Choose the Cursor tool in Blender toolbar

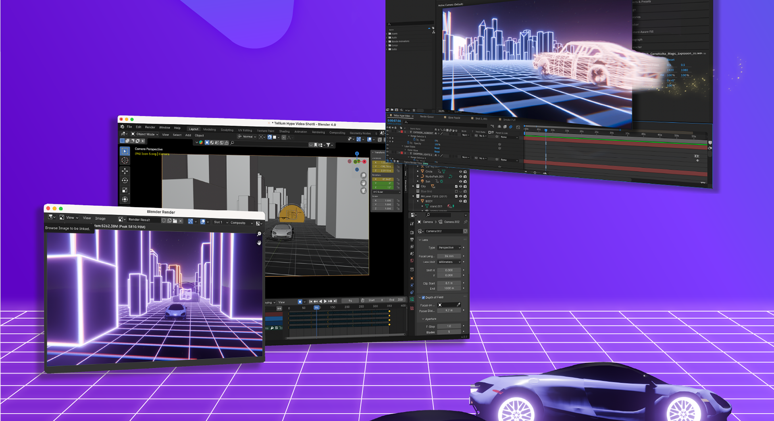point(125,160)
